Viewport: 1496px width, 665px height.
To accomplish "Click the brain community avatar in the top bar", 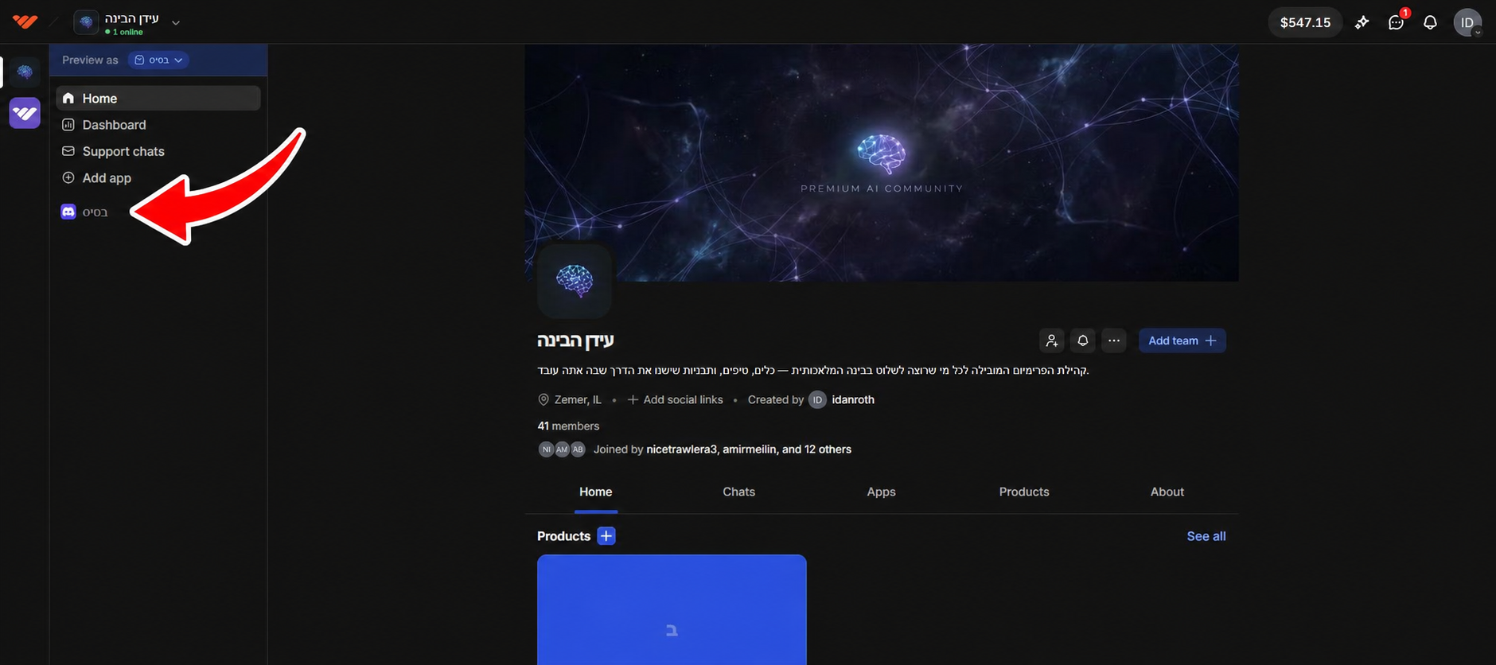I will coord(86,22).
